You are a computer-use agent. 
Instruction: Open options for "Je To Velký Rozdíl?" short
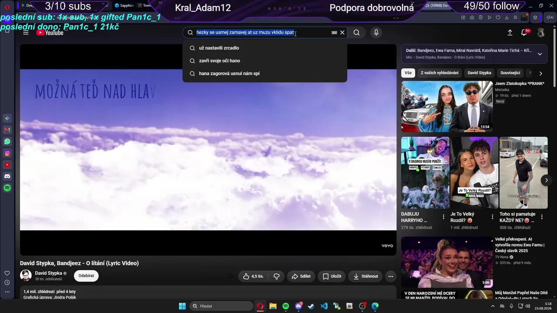(x=493, y=217)
